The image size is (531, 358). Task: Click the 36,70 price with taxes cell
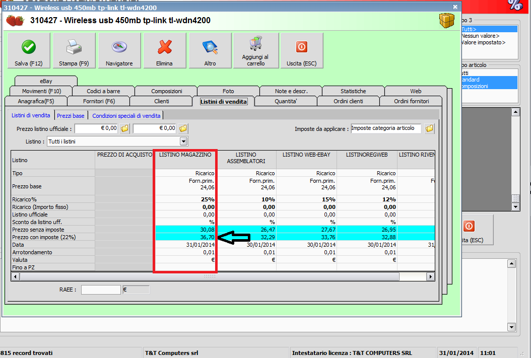tap(185, 237)
